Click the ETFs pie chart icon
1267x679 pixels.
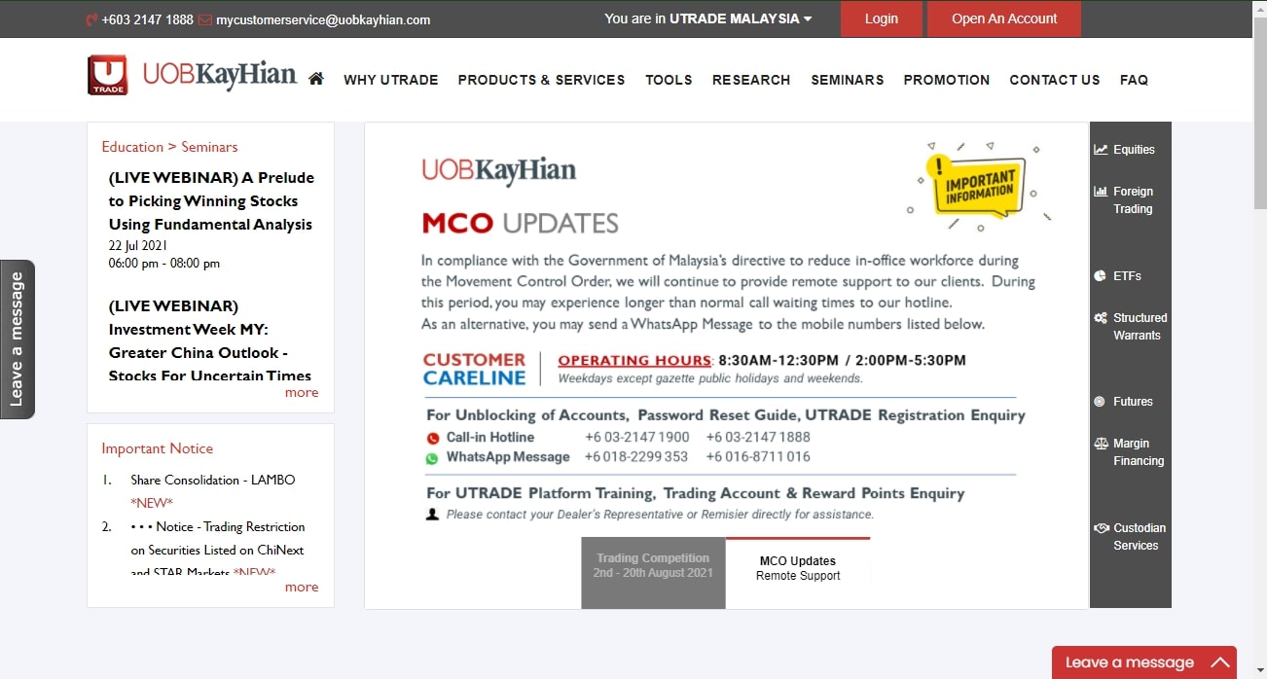click(1100, 276)
